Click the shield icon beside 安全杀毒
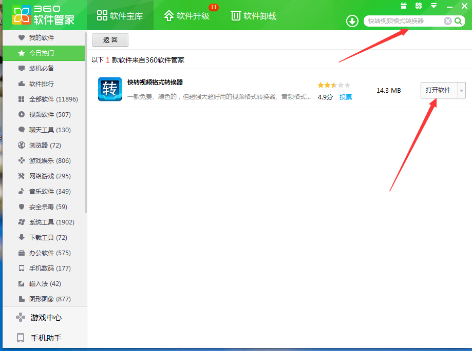 (x=22, y=207)
